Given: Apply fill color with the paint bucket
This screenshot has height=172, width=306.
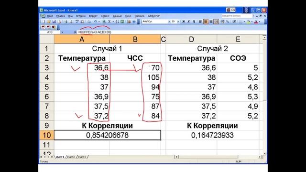Looking at the screenshot, I should click(x=249, y=21).
